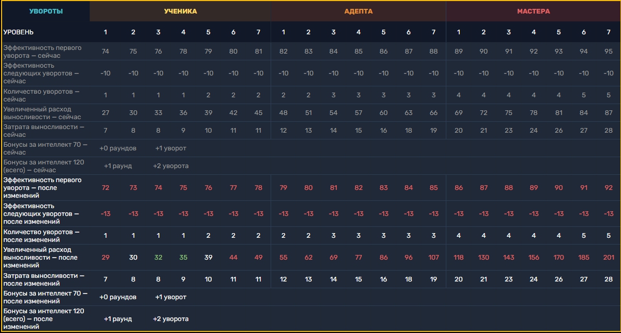Click the green value 35
621x333 pixels.
(183, 258)
